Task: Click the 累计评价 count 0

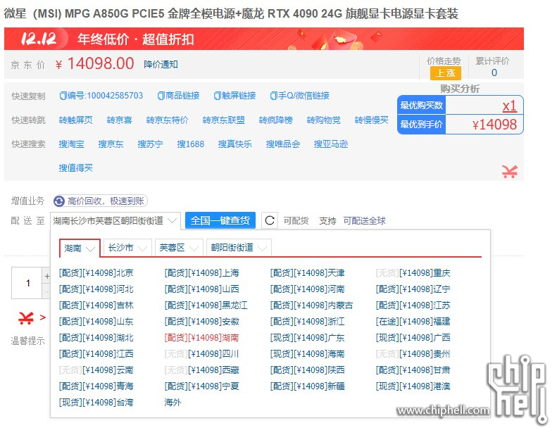Action: pos(494,72)
